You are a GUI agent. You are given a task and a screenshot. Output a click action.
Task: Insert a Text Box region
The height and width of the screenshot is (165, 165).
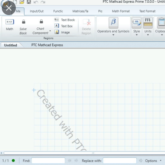[x=63, y=26]
